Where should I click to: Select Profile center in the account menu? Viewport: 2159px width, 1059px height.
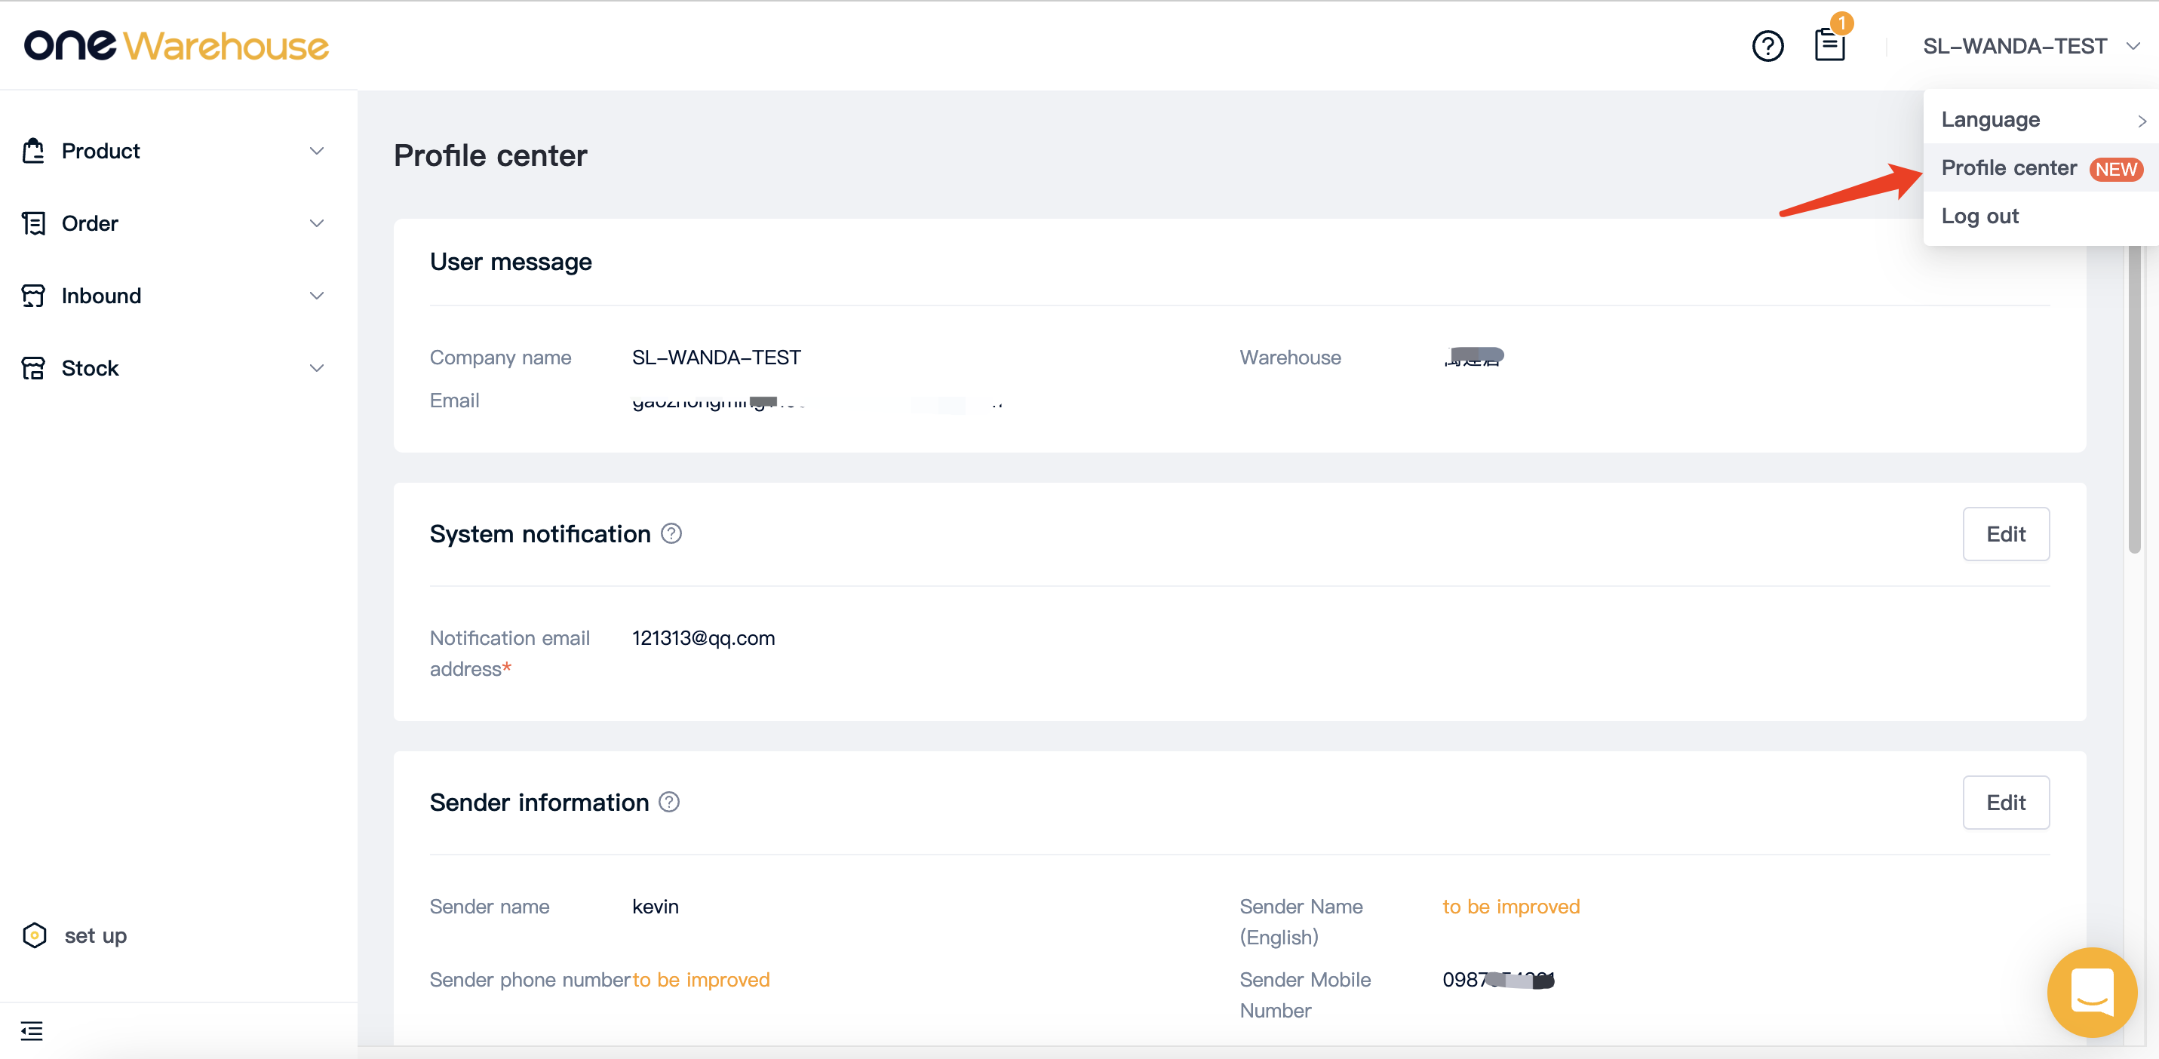(2041, 167)
